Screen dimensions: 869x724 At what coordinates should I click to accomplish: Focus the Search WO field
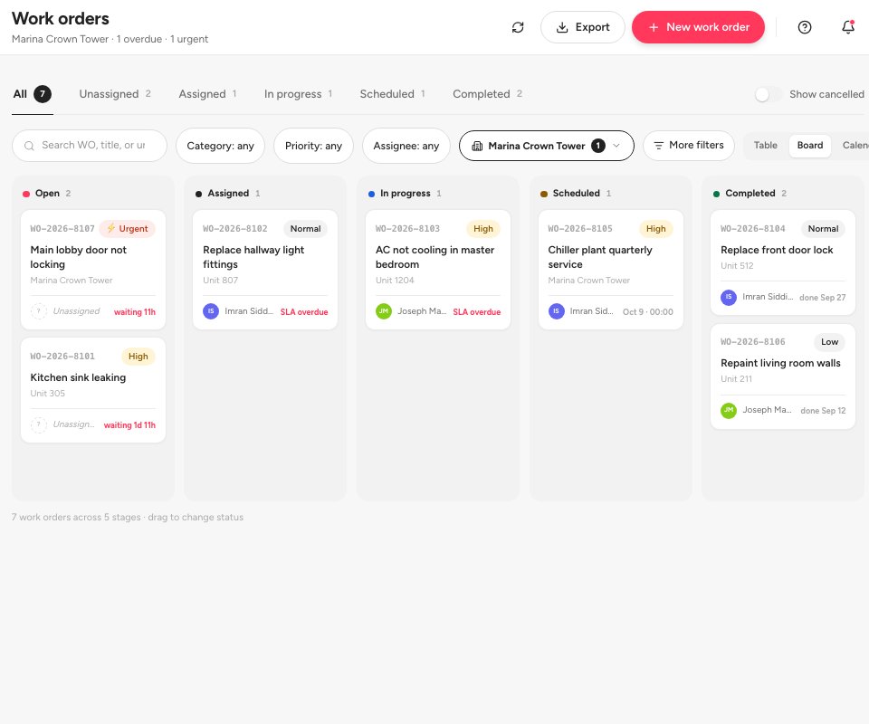point(90,146)
